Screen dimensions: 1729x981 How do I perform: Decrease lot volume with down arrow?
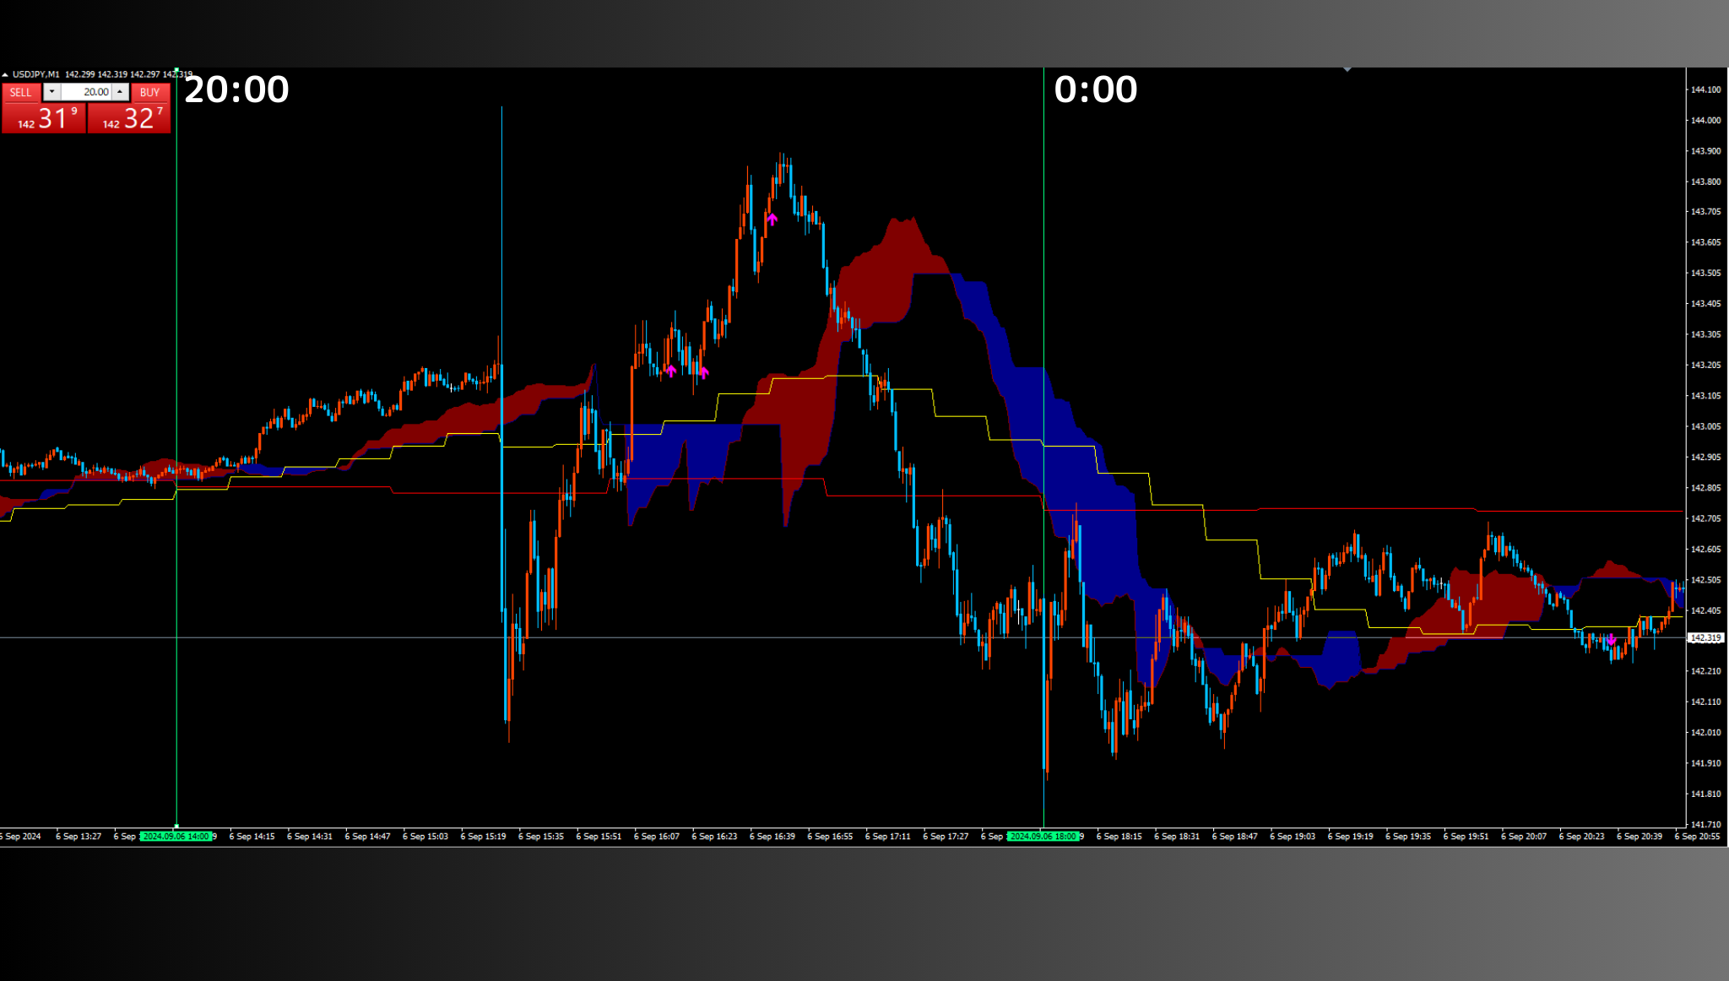pyautogui.click(x=52, y=91)
